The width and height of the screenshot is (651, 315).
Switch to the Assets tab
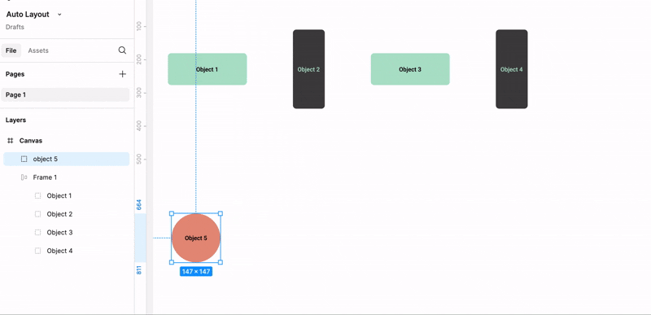click(x=38, y=50)
